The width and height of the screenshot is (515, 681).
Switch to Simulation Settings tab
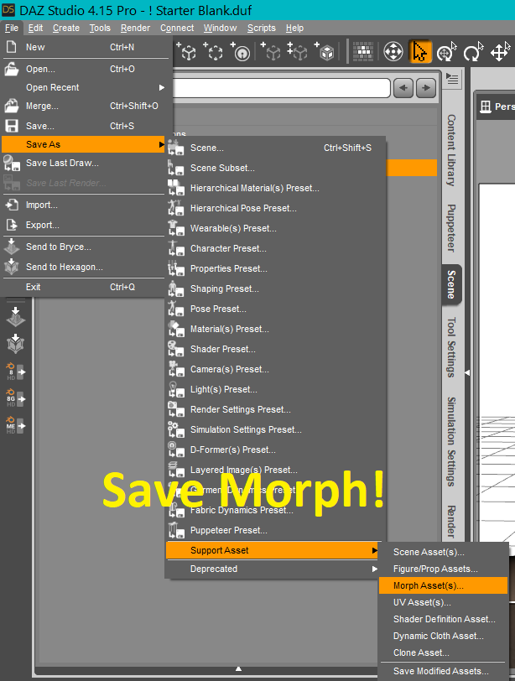[x=451, y=441]
